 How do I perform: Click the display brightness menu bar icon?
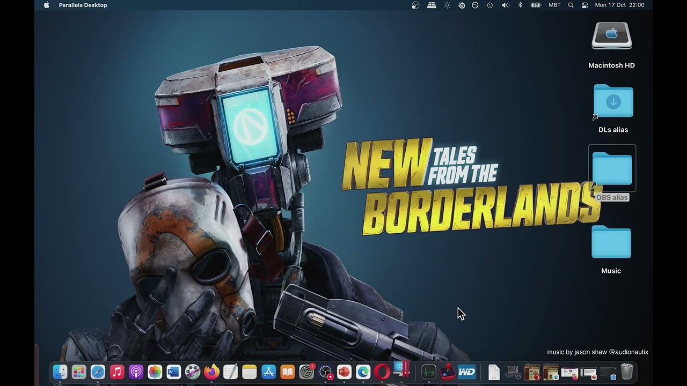click(x=447, y=5)
